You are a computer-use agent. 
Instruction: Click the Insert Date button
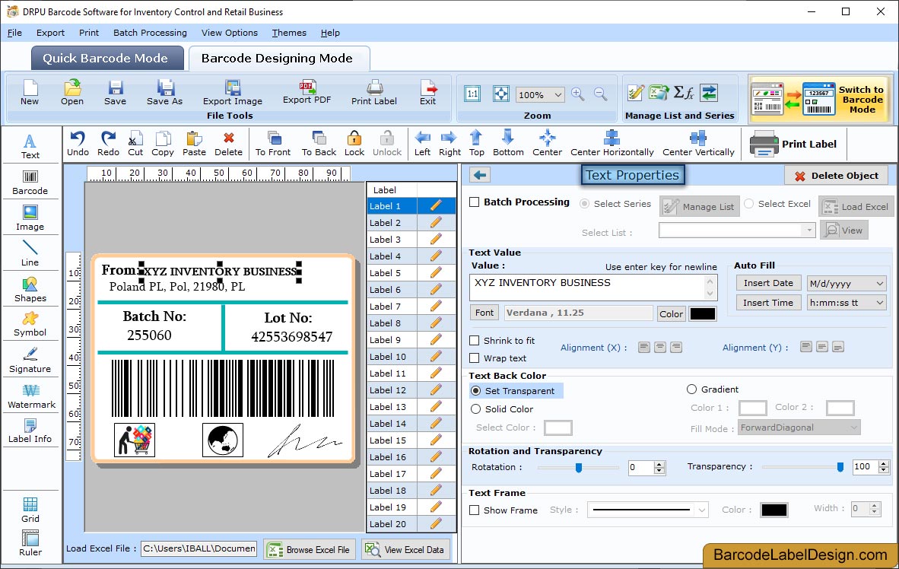[768, 283]
